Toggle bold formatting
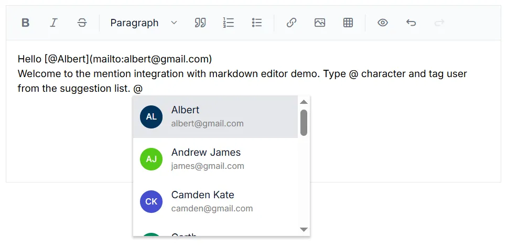Viewport: 507px width, 247px height. click(x=25, y=23)
